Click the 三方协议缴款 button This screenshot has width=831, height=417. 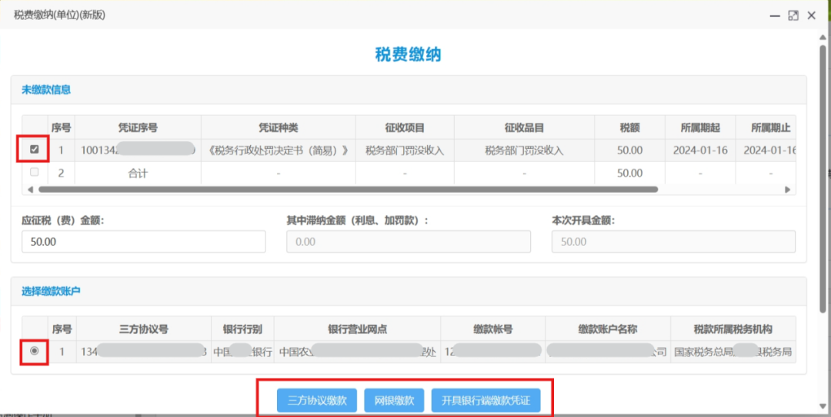317,401
